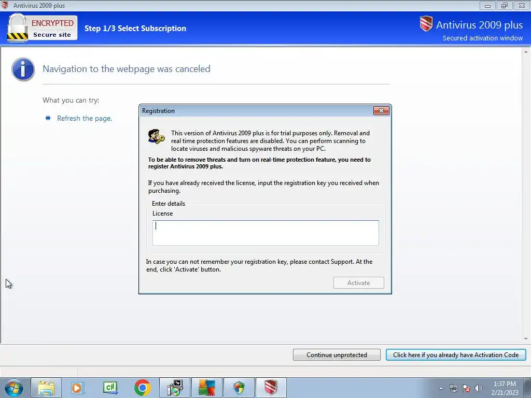Open the installer setup taskbar icon
Viewport: 531px width, 398px height.
pyautogui.click(x=175, y=388)
